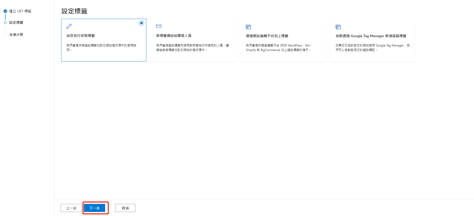Go to the 建立 UET 標籤 step
474x216 pixels.
(20, 11)
